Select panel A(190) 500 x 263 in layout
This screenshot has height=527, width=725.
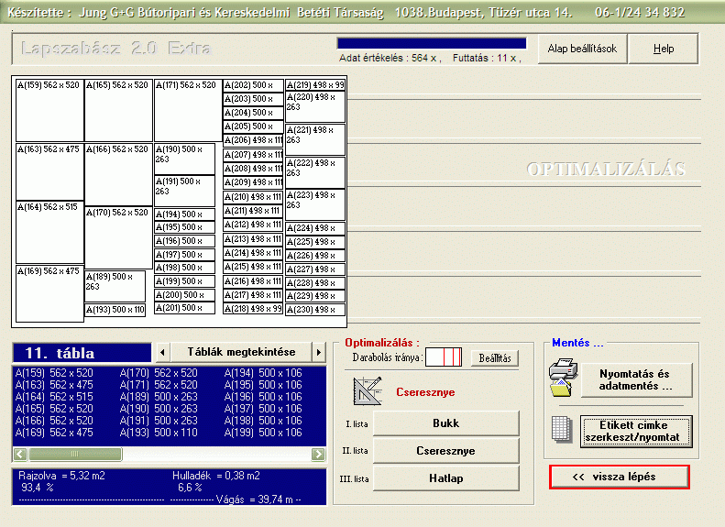point(184,159)
